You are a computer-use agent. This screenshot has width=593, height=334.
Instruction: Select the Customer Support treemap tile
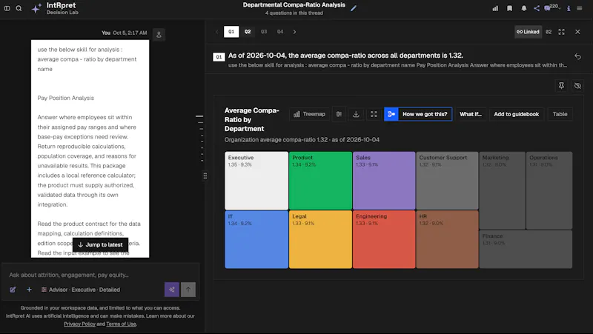click(447, 181)
